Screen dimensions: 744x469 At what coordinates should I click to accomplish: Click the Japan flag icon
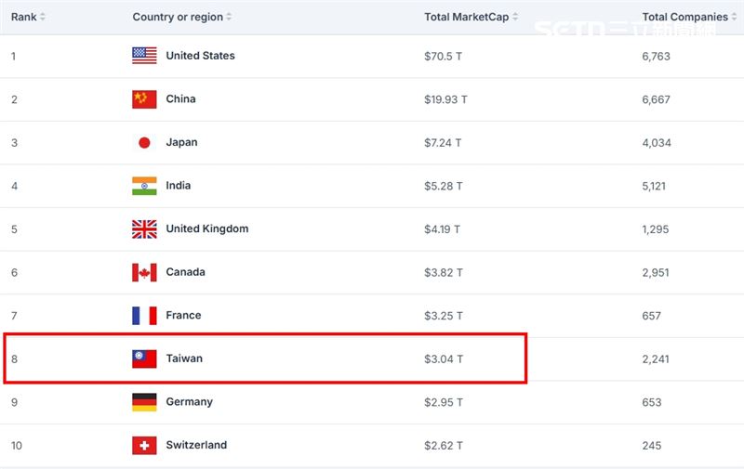point(144,143)
